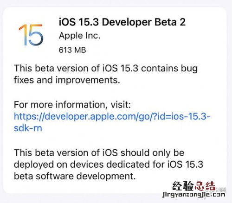Click the Chinese watermark logo text
Screen dimensions: 232x203
point(194,186)
